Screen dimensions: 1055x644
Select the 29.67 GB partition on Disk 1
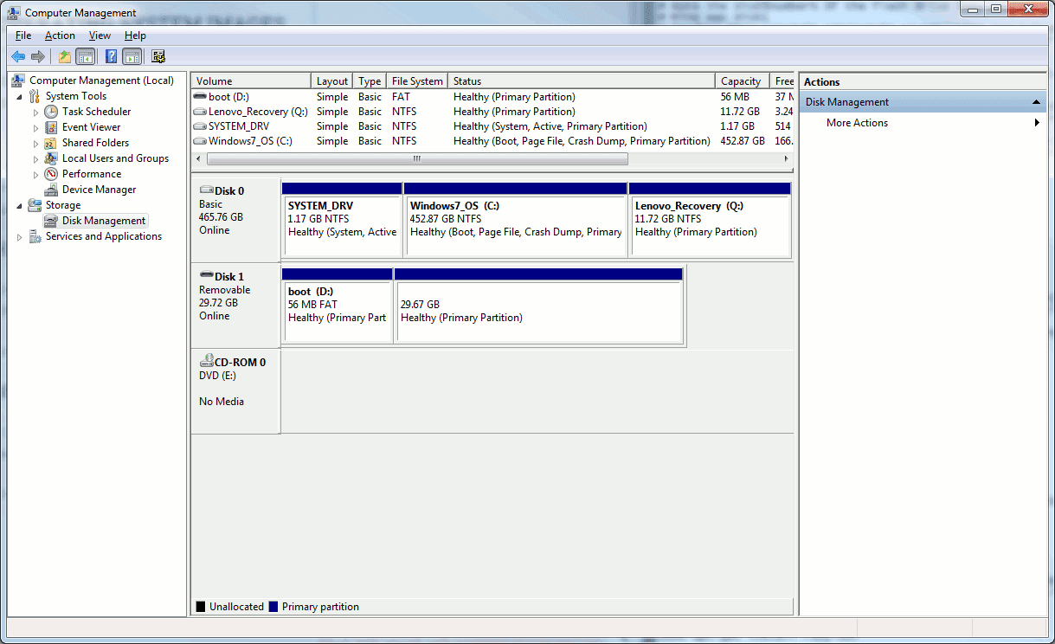[538, 306]
